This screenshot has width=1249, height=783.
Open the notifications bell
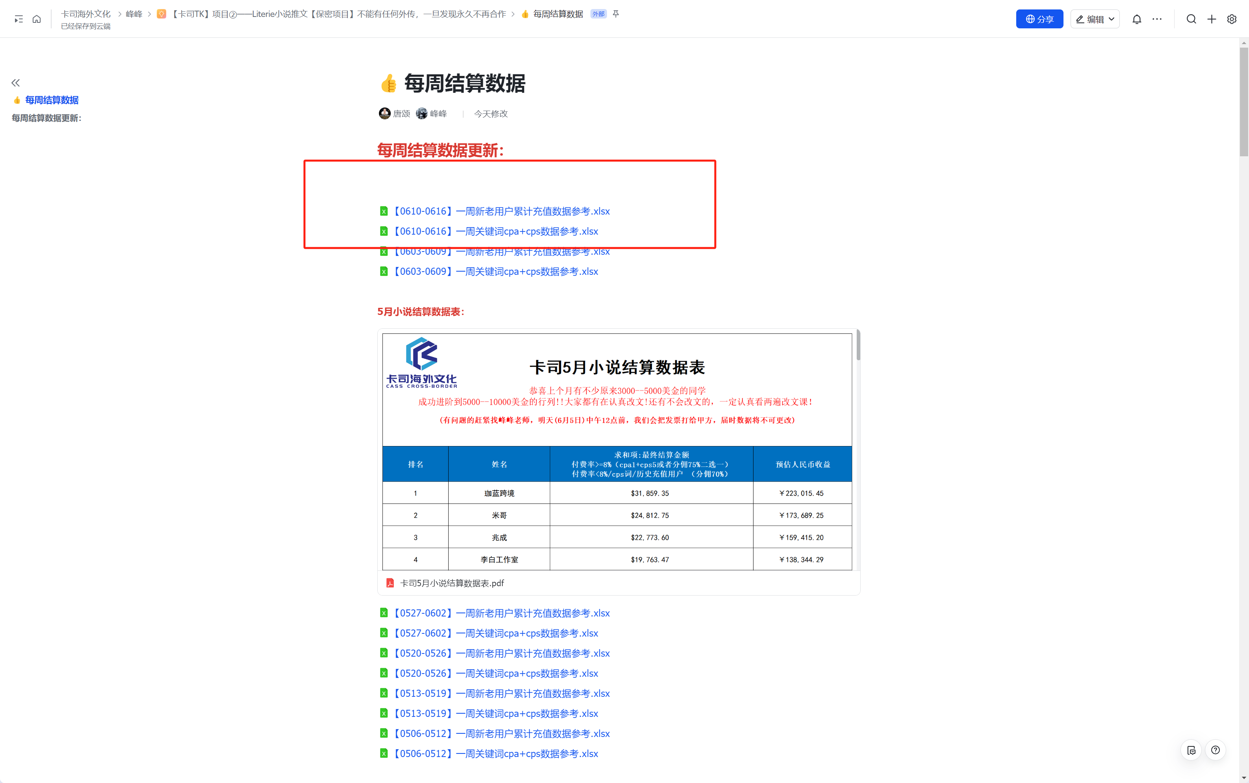pyautogui.click(x=1137, y=19)
